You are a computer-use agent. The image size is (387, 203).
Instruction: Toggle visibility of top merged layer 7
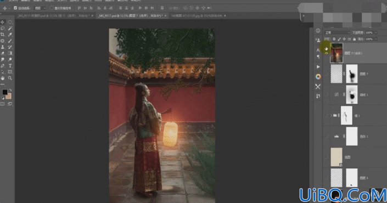click(x=327, y=53)
